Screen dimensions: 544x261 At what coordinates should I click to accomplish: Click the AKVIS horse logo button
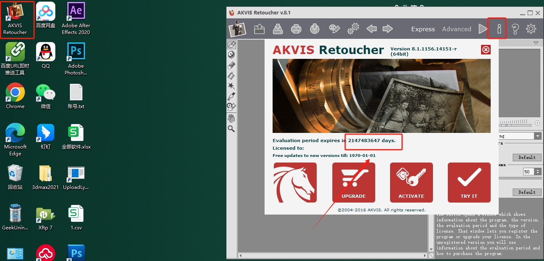pos(295,183)
